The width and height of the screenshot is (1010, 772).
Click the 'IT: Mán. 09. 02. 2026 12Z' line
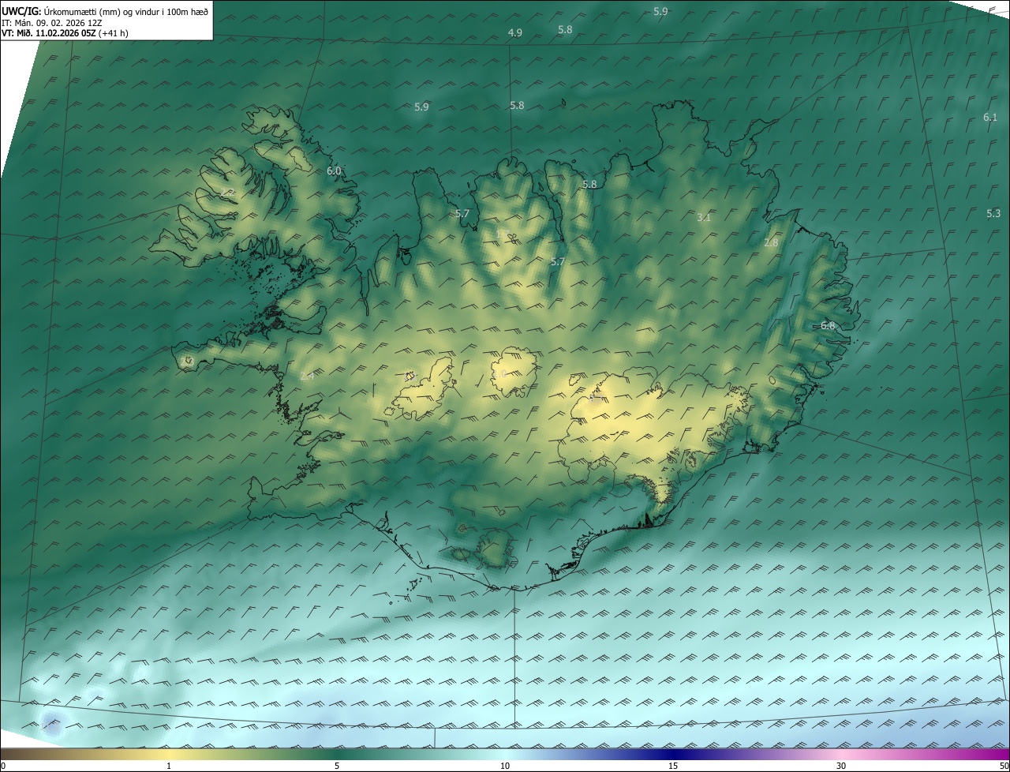(50, 22)
